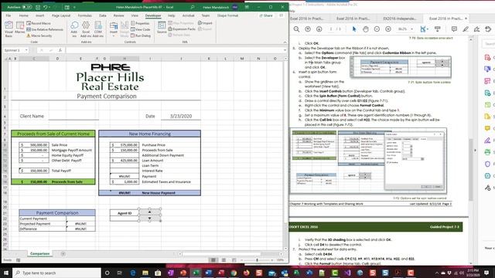Click Record Macro in Code group
This screenshot has width=495, height=278.
39,23
